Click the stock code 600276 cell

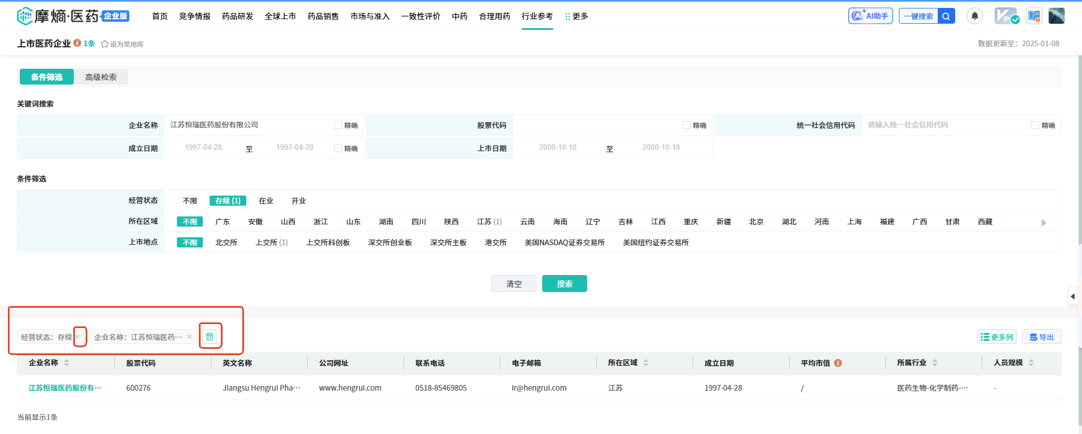pyautogui.click(x=139, y=388)
